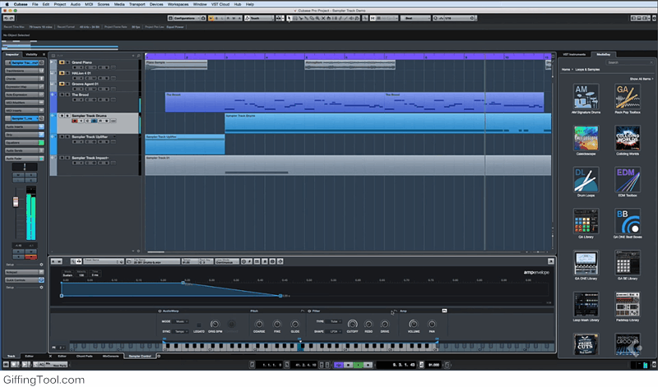
Task: Click the search icon in the track list header
Action: tap(138, 56)
